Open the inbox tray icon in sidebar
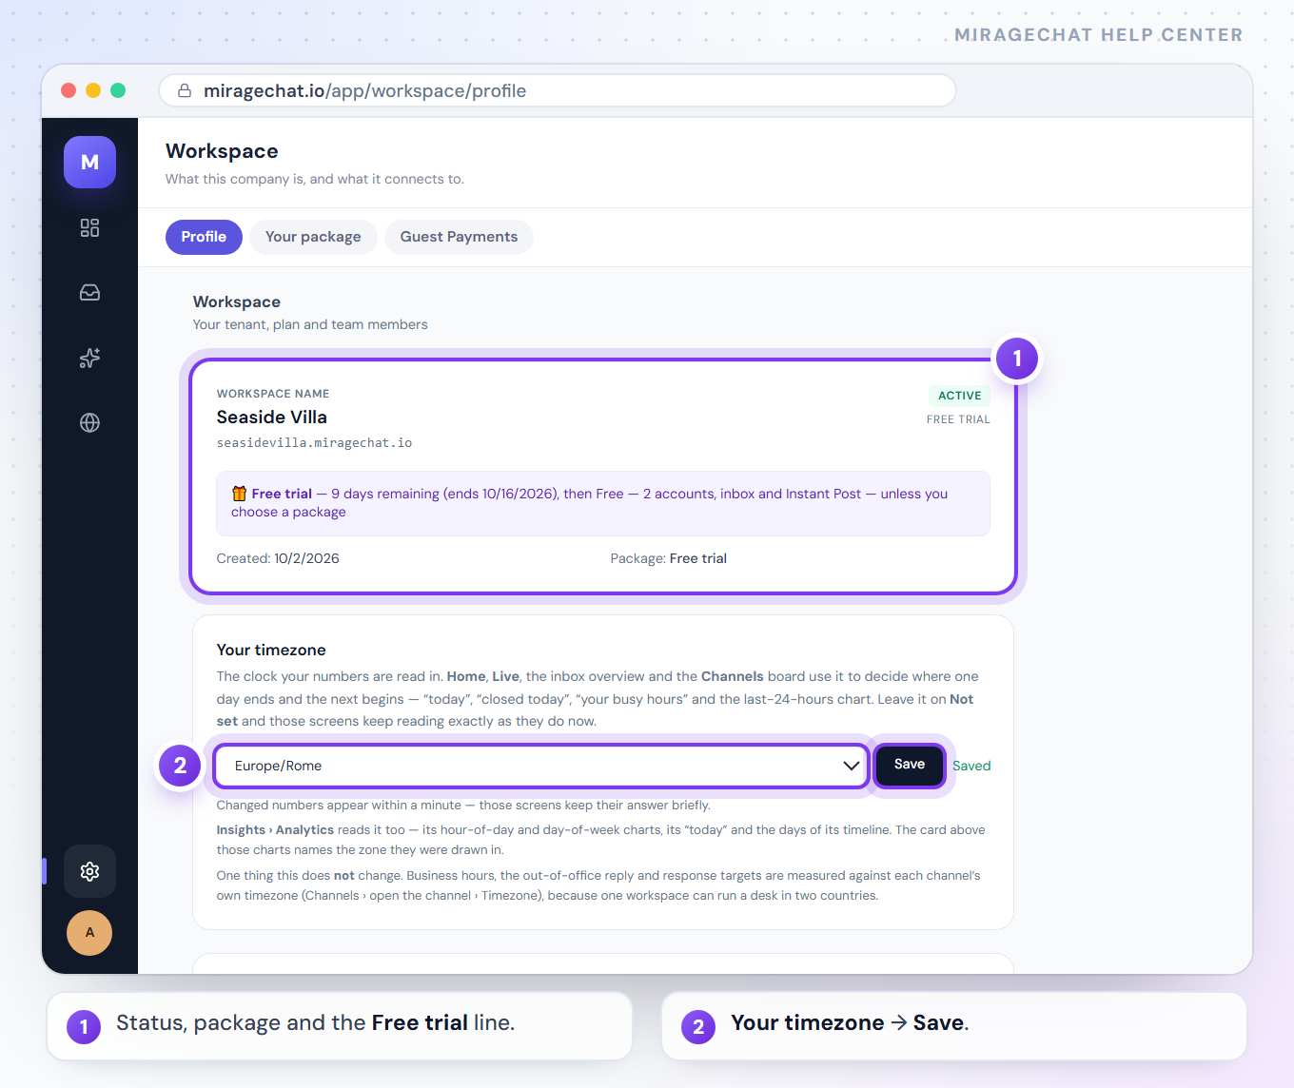Viewport: 1294px width, 1088px height. [x=89, y=293]
